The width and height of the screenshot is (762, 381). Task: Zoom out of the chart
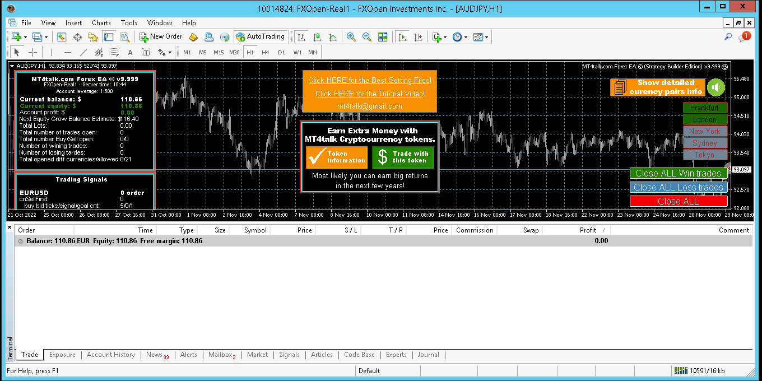pos(367,37)
